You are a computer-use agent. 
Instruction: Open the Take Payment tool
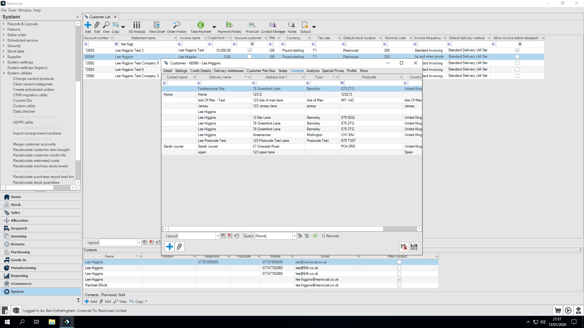(200, 27)
